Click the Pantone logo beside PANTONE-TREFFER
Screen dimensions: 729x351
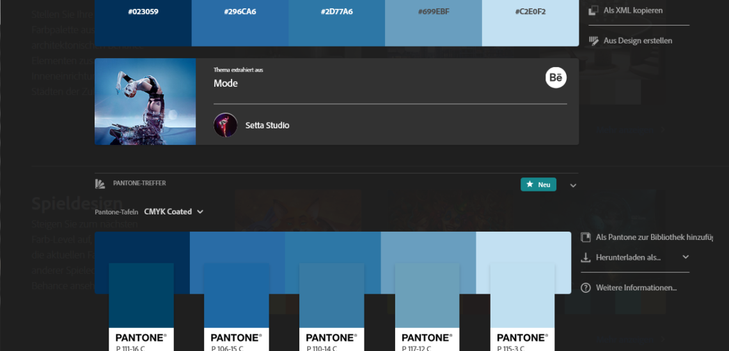pyautogui.click(x=100, y=184)
